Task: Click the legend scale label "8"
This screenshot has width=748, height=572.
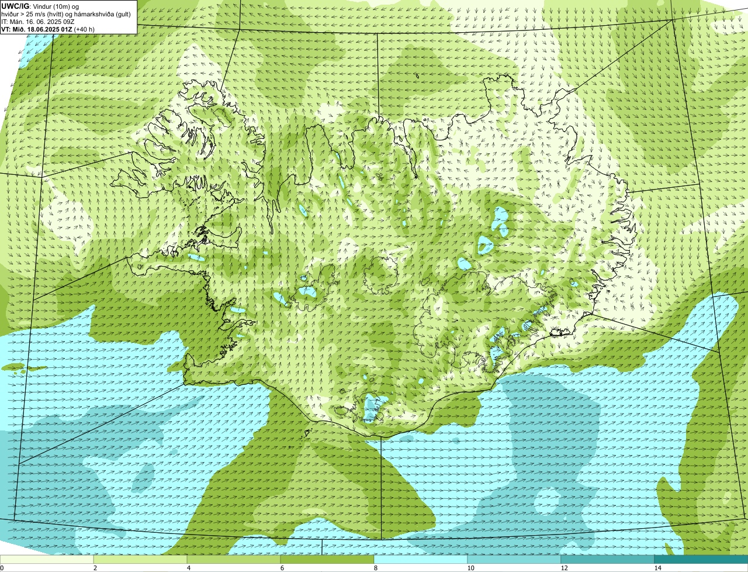Action: (375, 568)
